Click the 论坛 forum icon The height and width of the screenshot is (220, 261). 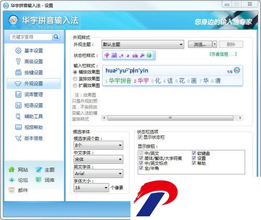click(11, 180)
